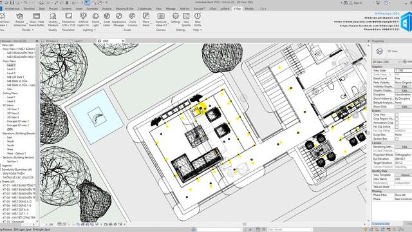
Task: Click Edit button for Visibility/Graphics
Action: click(x=404, y=86)
